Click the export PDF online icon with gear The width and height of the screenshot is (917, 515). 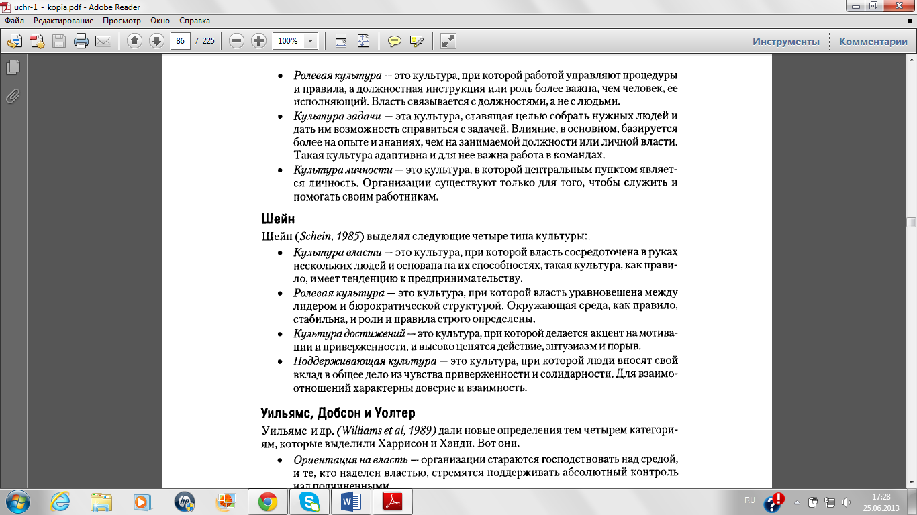click(x=37, y=41)
